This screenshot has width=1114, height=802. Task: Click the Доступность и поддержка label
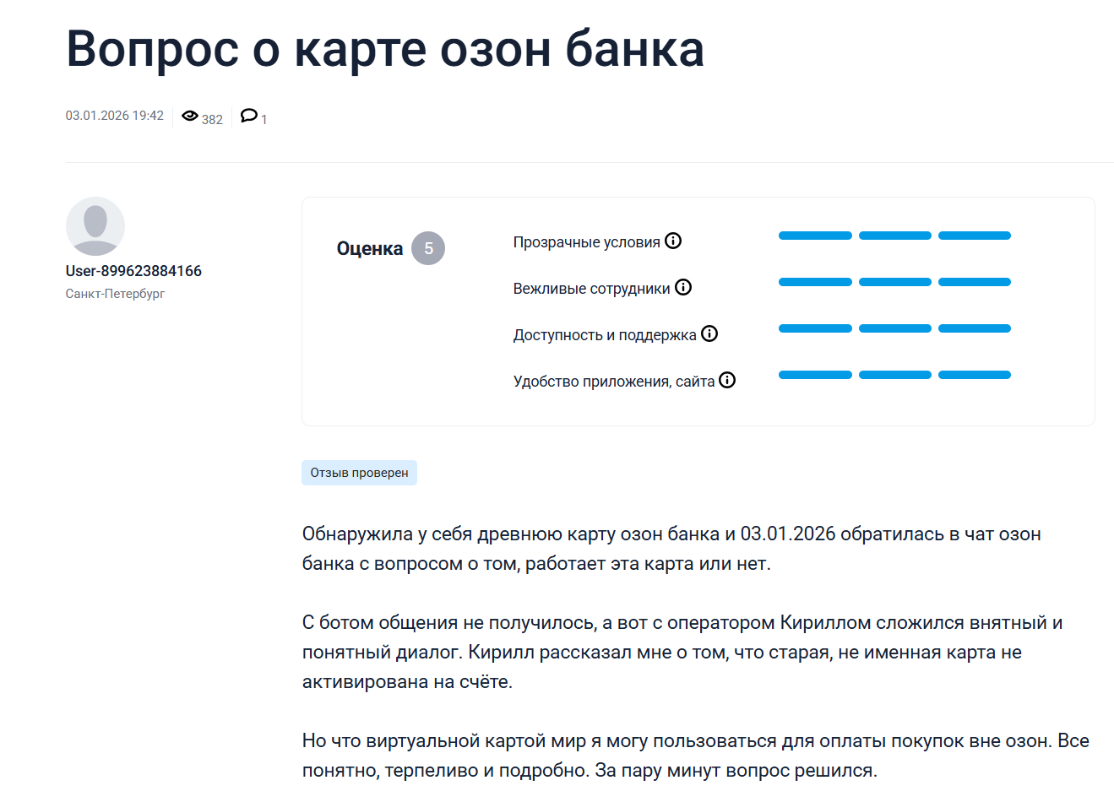click(605, 335)
